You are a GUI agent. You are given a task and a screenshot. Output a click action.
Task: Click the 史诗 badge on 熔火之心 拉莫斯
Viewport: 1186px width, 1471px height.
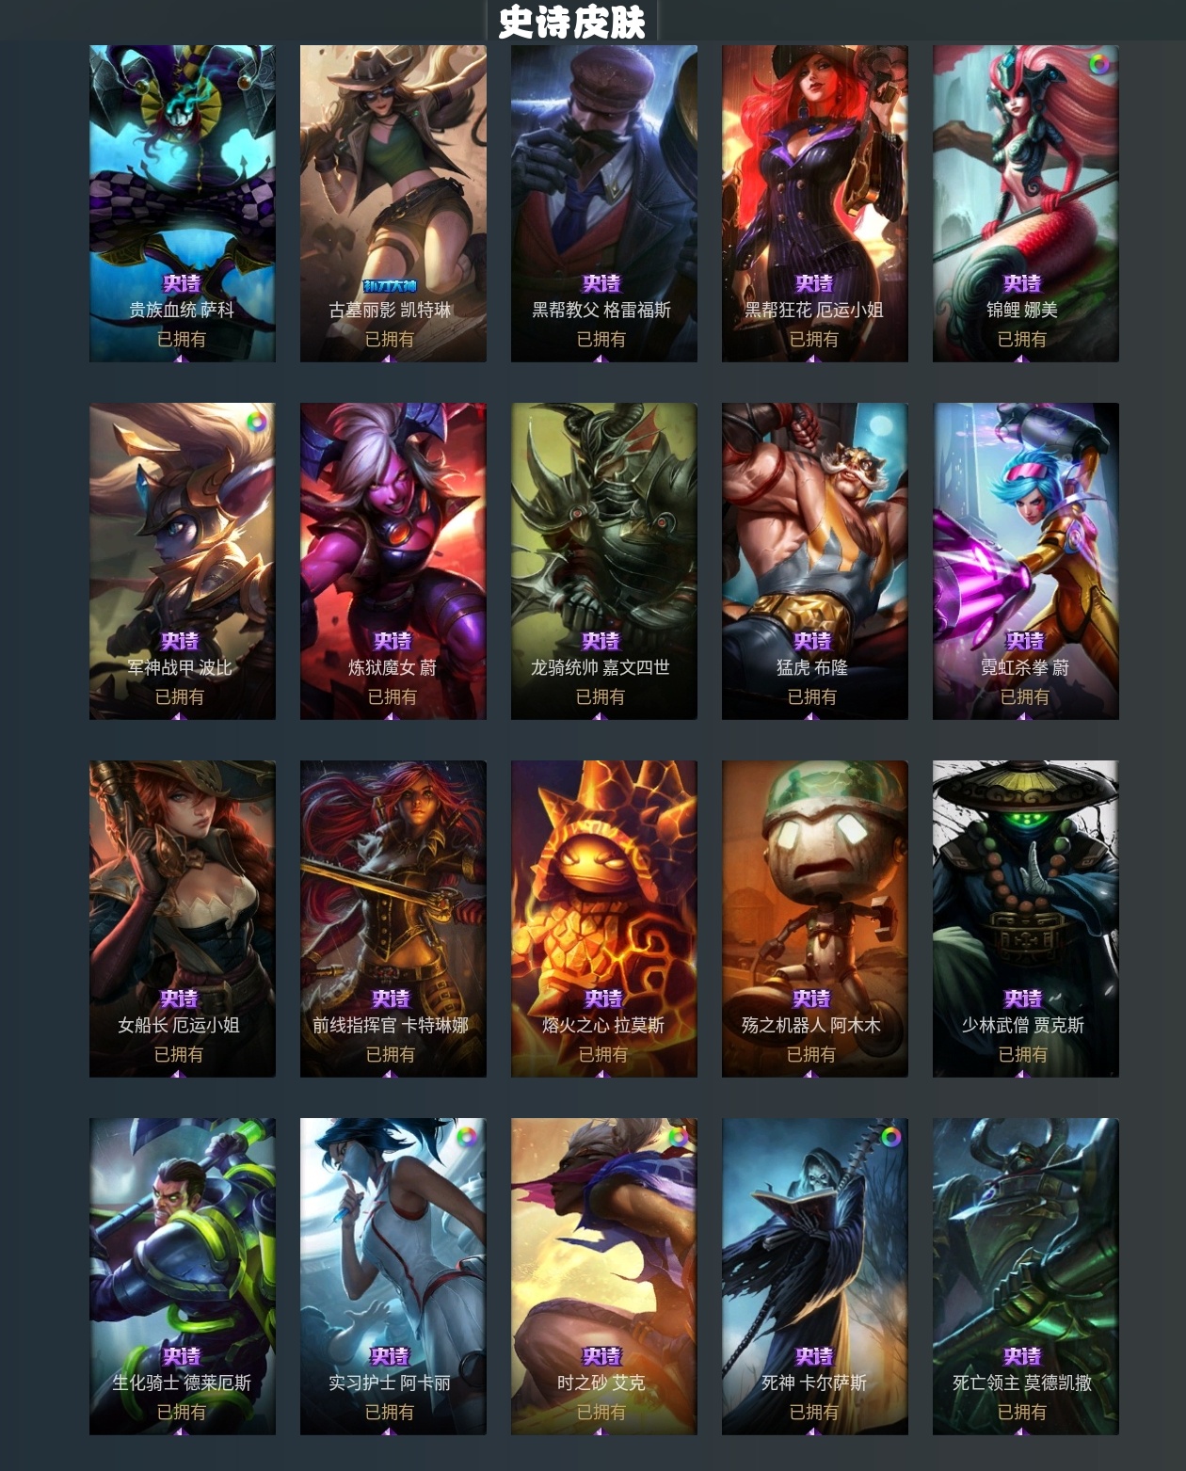coord(603,999)
